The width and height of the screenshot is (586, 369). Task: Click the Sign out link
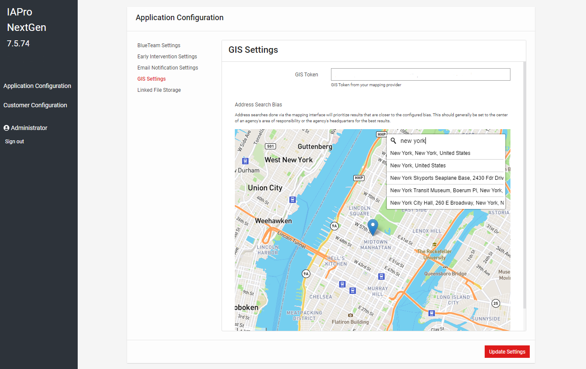click(x=15, y=141)
